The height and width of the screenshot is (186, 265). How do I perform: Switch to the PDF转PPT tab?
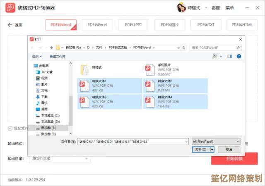(134, 25)
